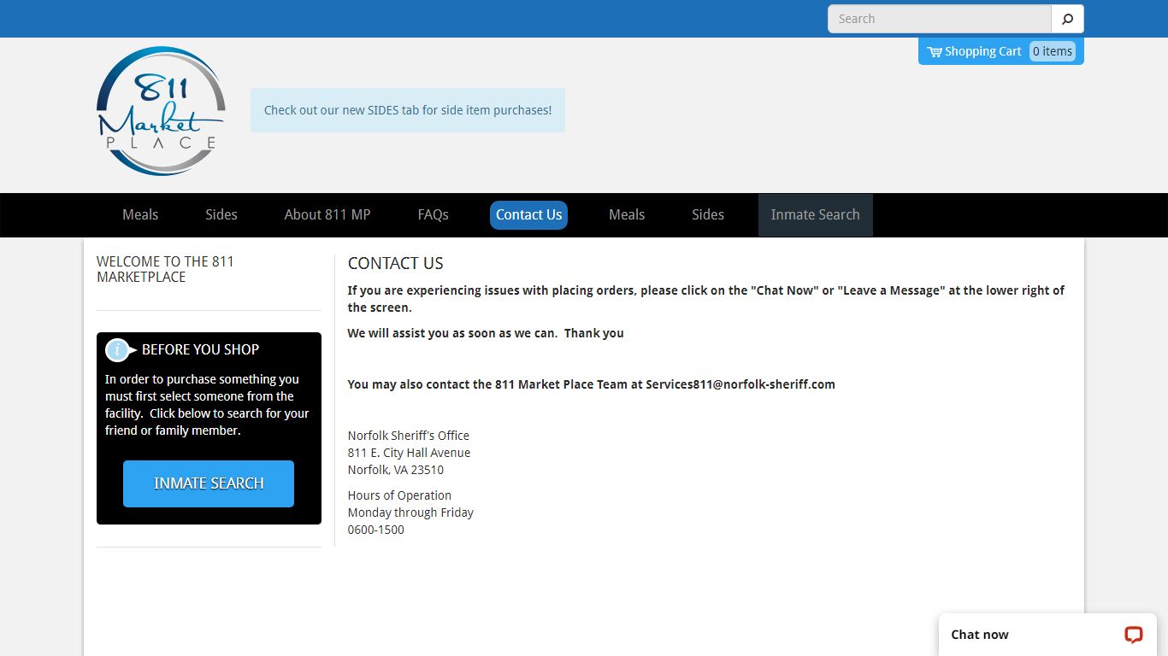Open the FAQs menu item
1168x656 pixels.
434,214
